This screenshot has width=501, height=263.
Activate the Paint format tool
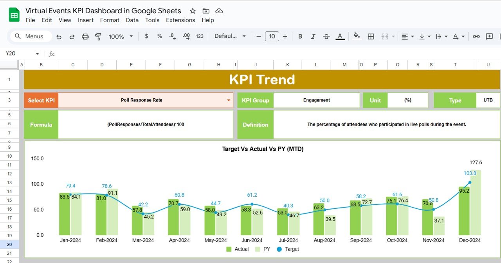pos(98,36)
